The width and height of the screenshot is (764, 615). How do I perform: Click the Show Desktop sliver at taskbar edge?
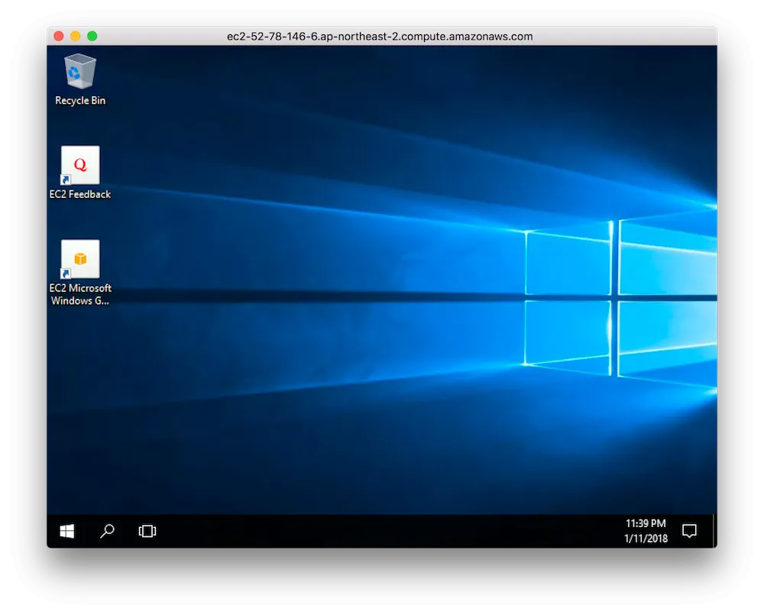(714, 531)
